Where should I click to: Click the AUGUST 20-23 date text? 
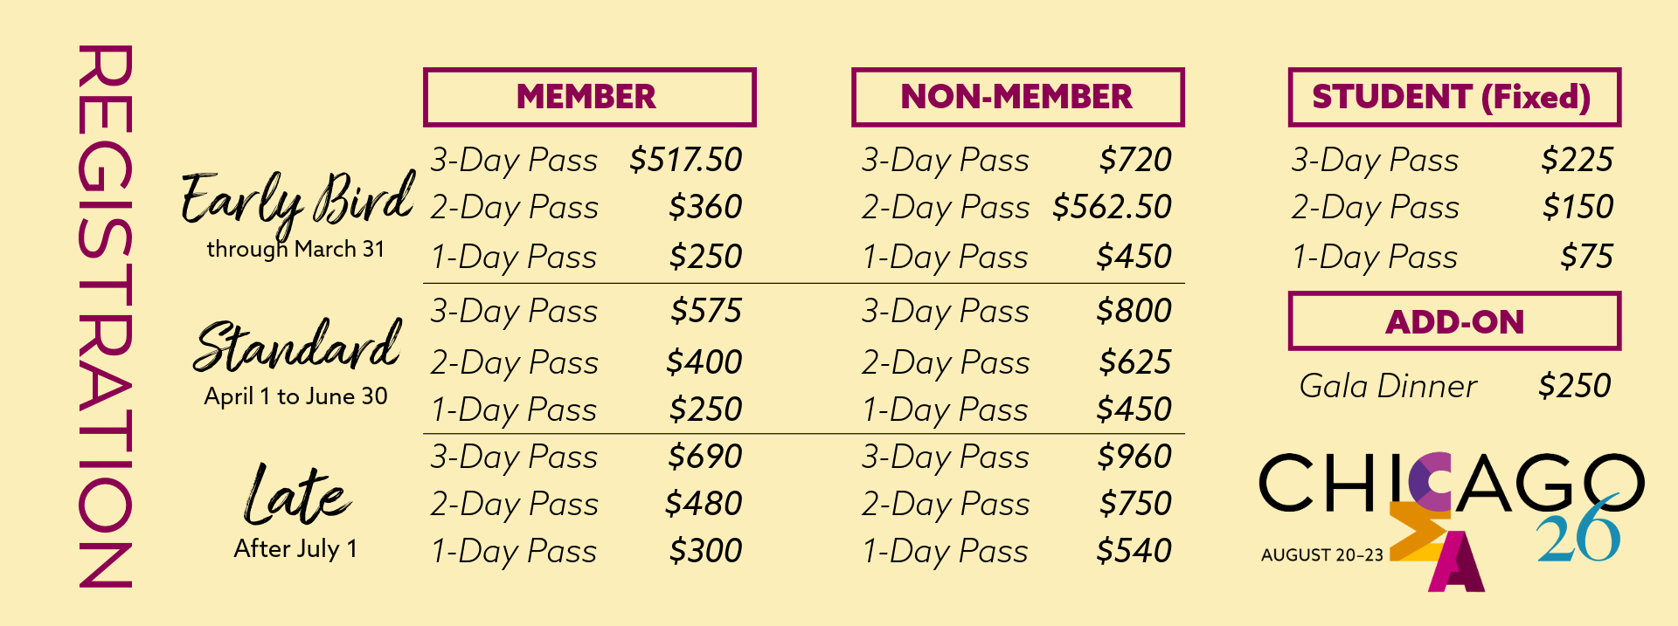[x=1321, y=555]
